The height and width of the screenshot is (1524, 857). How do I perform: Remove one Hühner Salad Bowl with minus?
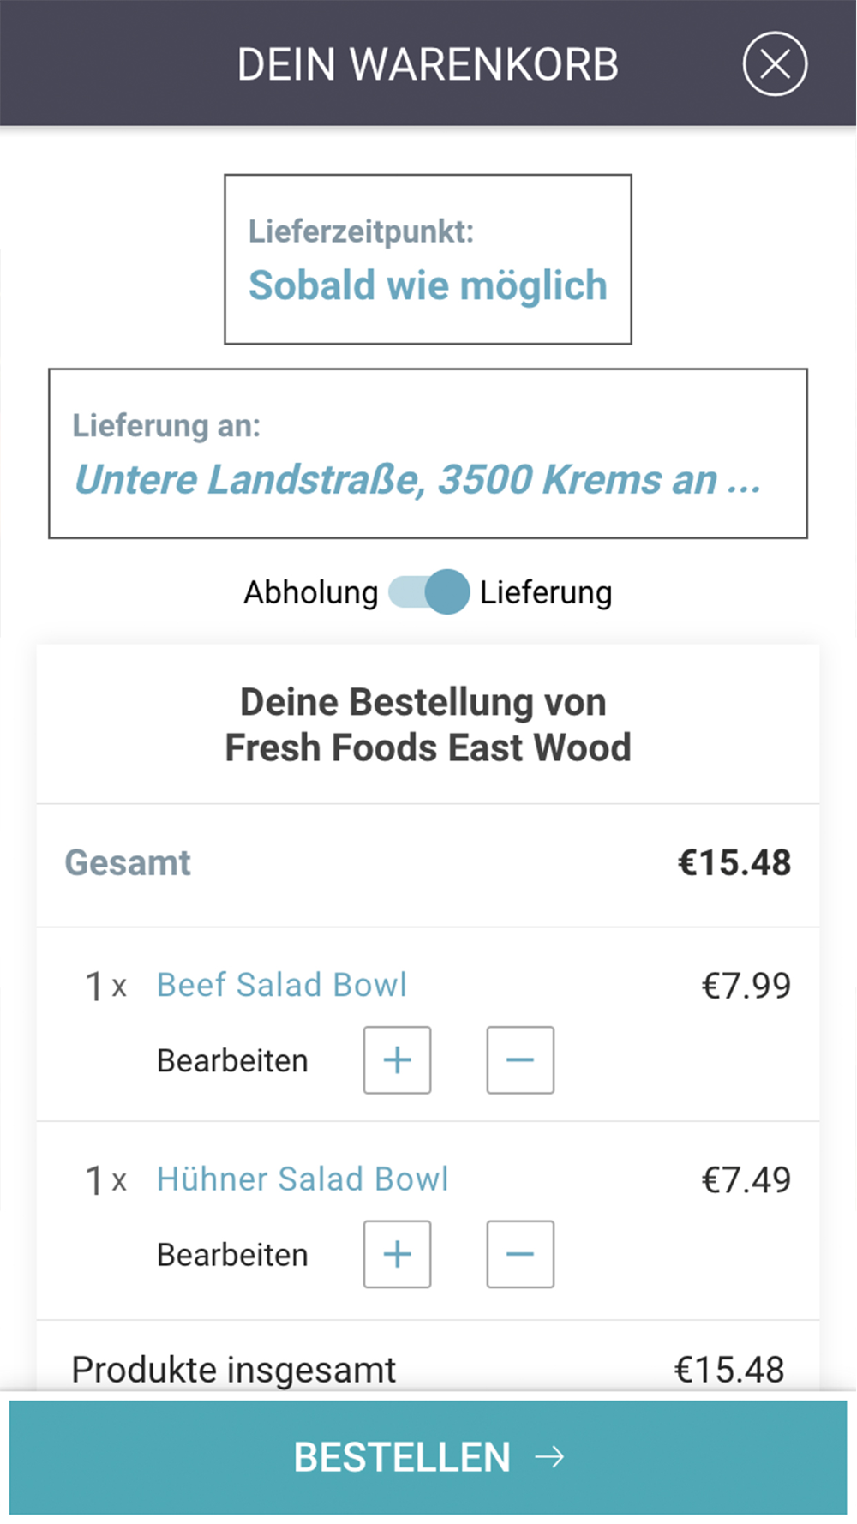[x=520, y=1255]
